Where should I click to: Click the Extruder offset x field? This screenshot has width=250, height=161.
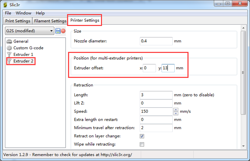pos(149,68)
